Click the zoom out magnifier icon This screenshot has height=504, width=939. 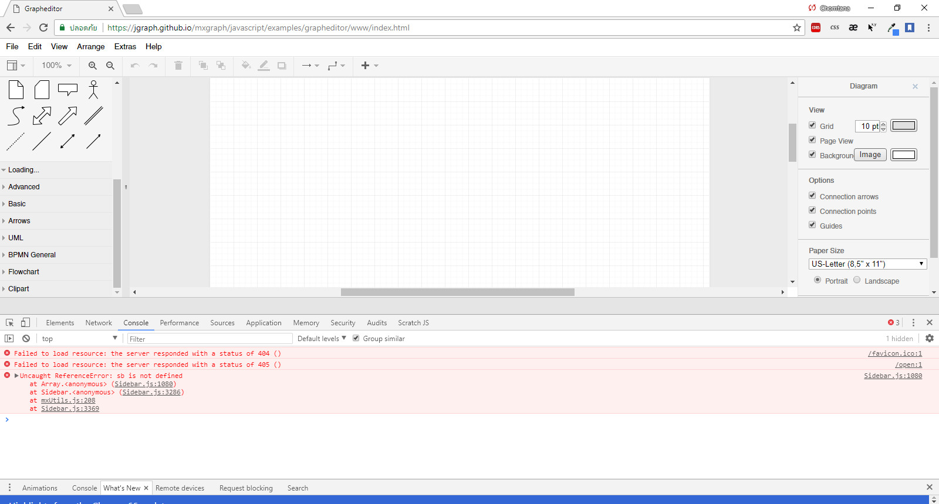[x=110, y=66]
